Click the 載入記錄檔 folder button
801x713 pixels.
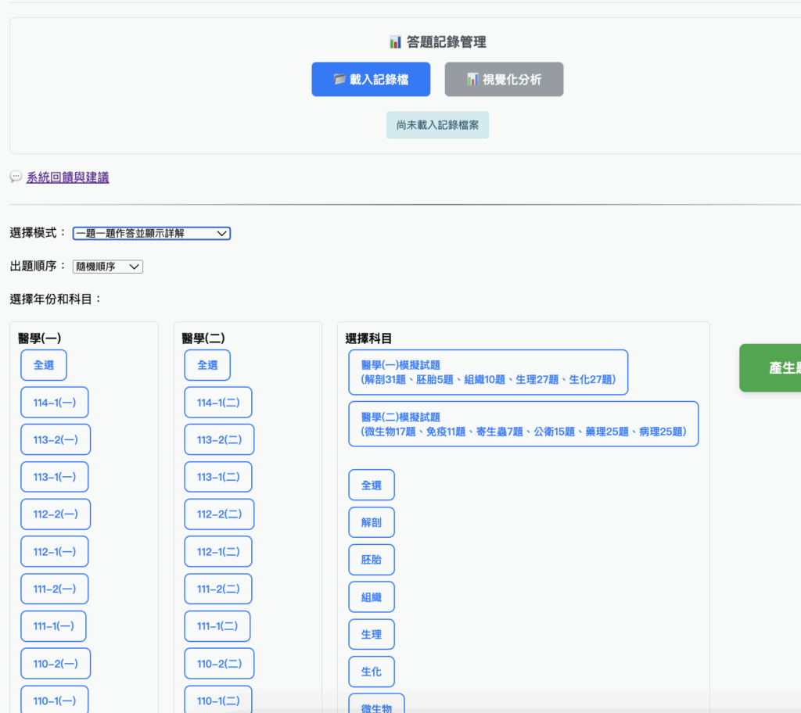(371, 80)
